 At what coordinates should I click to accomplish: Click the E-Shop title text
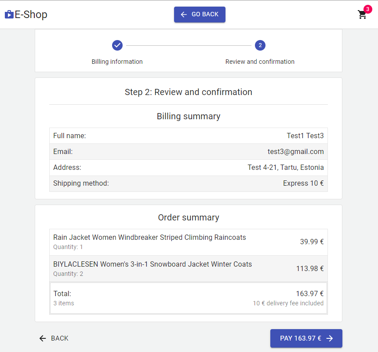click(31, 15)
